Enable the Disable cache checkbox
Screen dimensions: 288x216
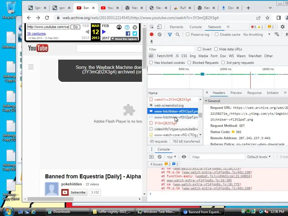point(217,34)
